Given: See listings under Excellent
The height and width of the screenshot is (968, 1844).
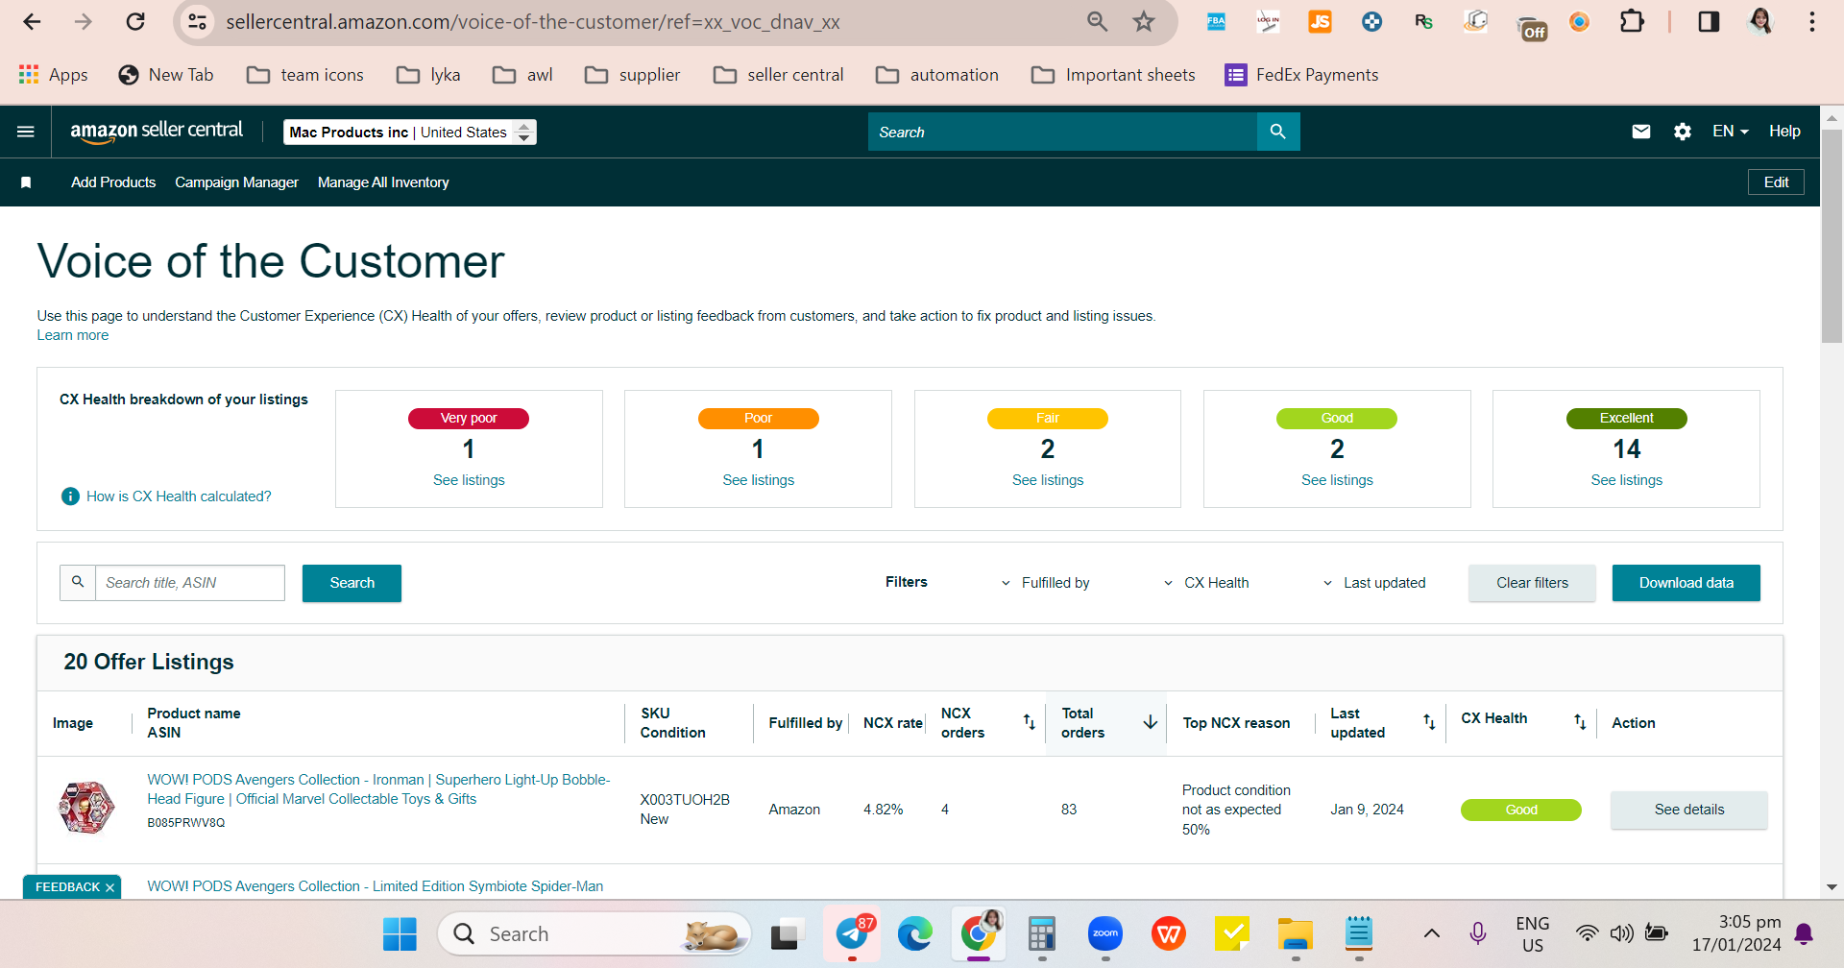Looking at the screenshot, I should [x=1627, y=480].
